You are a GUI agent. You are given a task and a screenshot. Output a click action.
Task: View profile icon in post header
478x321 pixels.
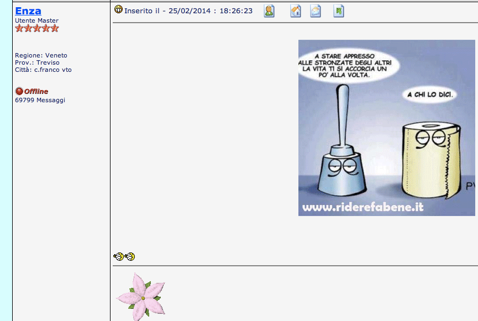269,11
